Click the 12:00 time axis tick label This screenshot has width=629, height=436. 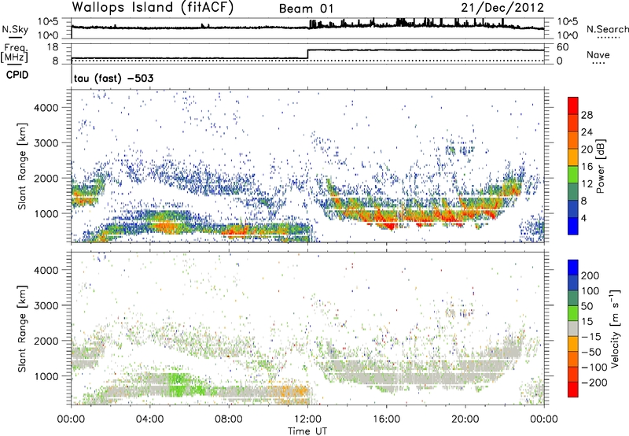[x=307, y=419]
